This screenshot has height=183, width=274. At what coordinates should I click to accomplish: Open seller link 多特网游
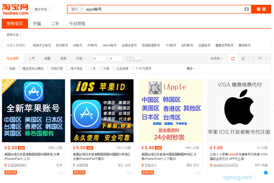tap(82, 165)
